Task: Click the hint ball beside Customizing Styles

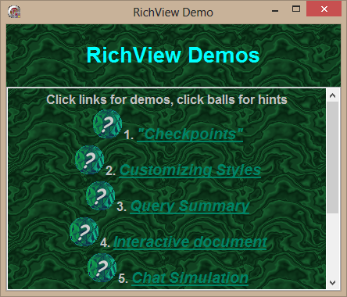Action: [90, 159]
